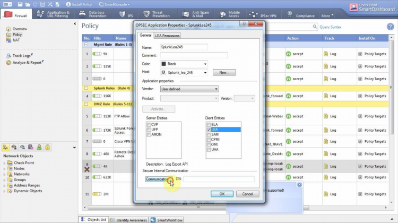This screenshot has height=223, width=398.
Task: Click the Name field SplunkLea245
Action: pos(184,47)
